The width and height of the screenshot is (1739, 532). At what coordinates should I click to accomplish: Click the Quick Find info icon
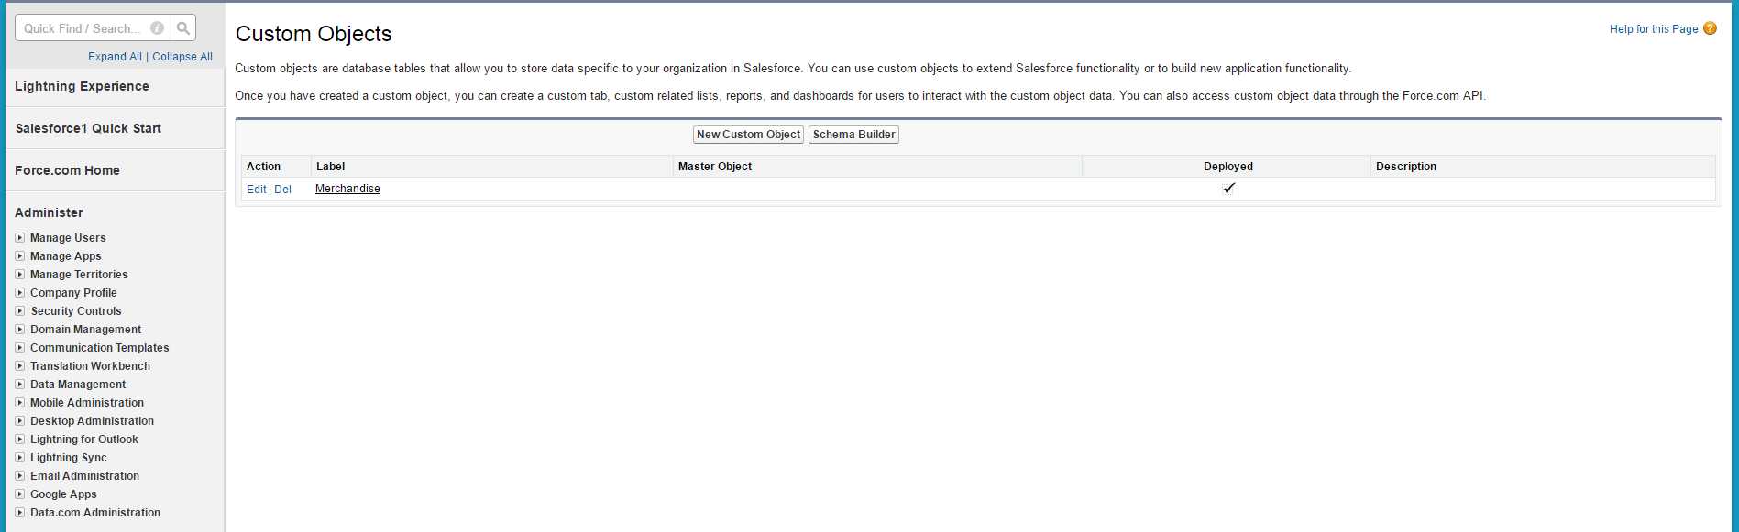point(157,28)
